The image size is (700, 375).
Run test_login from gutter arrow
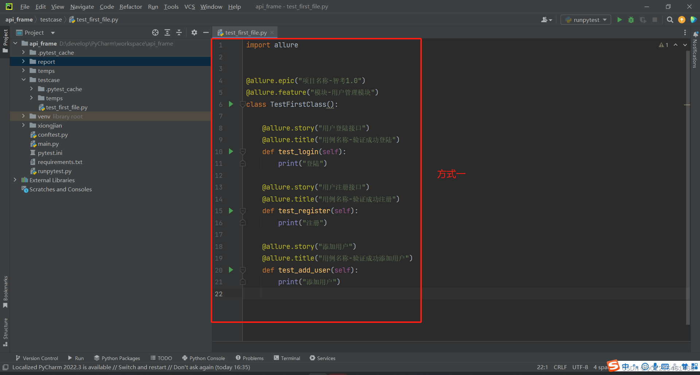[x=231, y=151]
